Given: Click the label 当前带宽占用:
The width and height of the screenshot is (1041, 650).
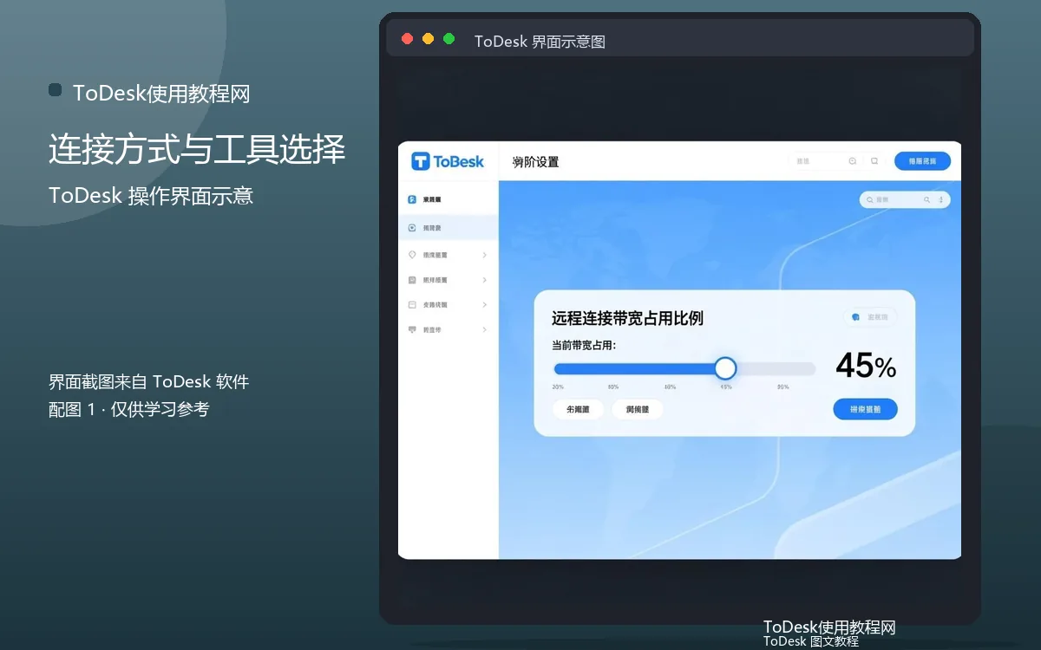Looking at the screenshot, I should pyautogui.click(x=584, y=345).
